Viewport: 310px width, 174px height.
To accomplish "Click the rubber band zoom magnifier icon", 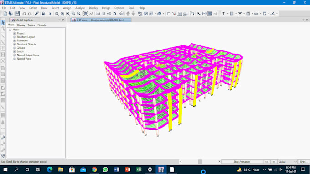I will point(57,14).
